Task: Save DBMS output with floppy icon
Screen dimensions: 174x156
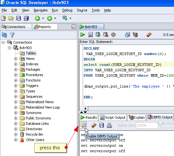Action: (101, 125)
